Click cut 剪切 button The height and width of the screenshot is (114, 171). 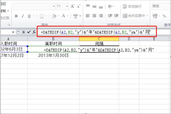3,4
